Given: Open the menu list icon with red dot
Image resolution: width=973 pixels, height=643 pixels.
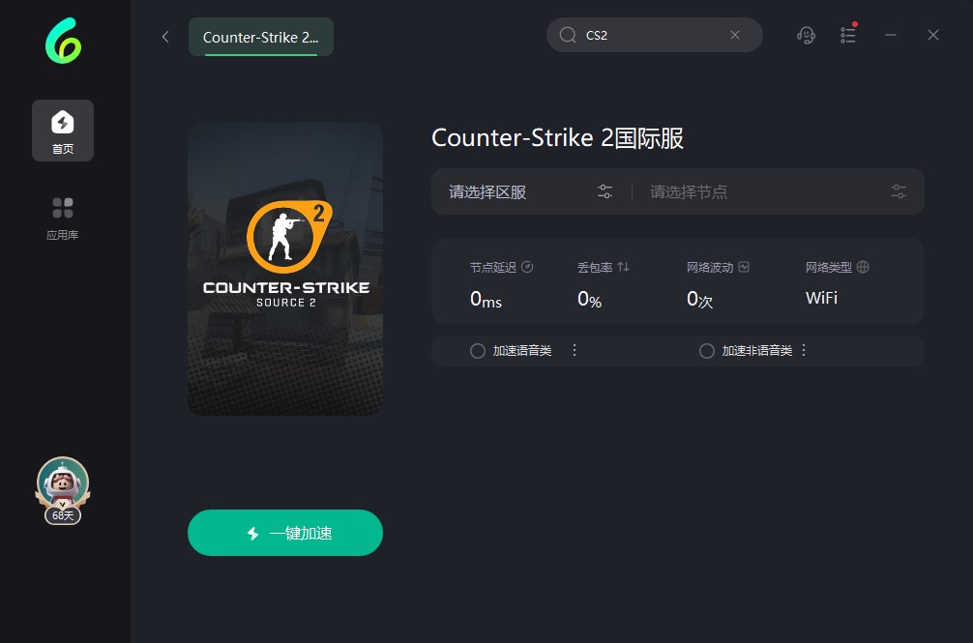Looking at the screenshot, I should 848,35.
